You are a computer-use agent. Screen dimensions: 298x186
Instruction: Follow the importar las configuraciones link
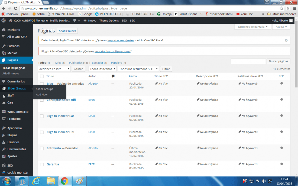tap(112, 51)
